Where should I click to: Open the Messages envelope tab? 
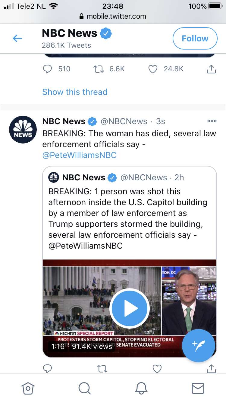click(198, 388)
